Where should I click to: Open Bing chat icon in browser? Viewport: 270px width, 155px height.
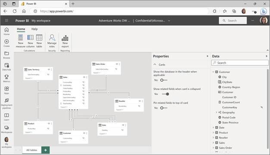tap(264, 11)
